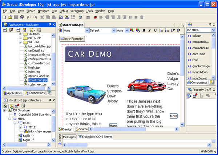
Task: Open the Versioning menu
Action: coord(77,11)
